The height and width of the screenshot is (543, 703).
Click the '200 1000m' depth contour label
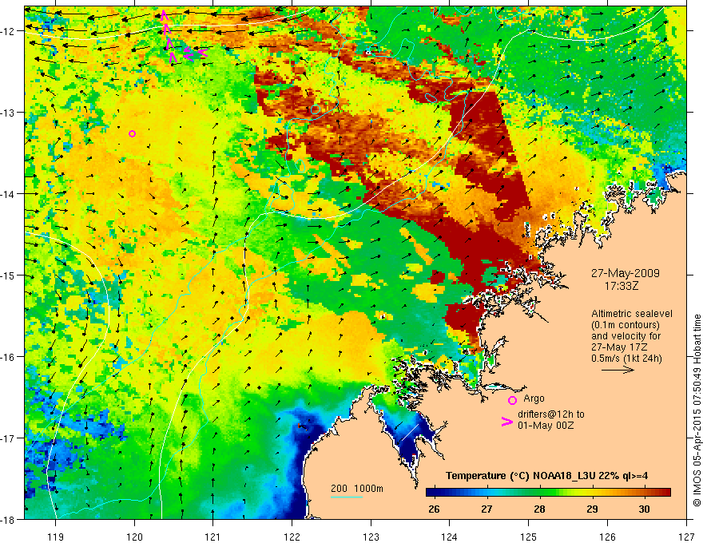click(357, 489)
